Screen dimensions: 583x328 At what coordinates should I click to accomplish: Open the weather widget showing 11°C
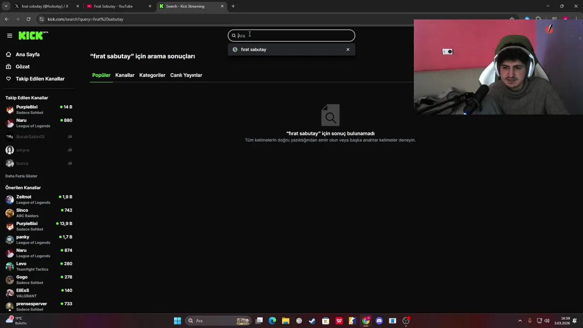coord(16,321)
